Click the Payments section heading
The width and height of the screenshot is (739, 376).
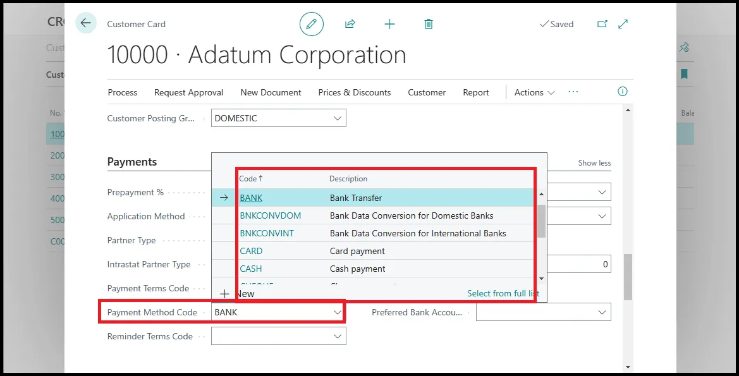point(132,162)
